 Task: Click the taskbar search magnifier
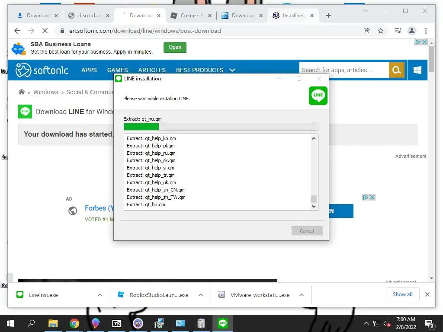click(31, 322)
